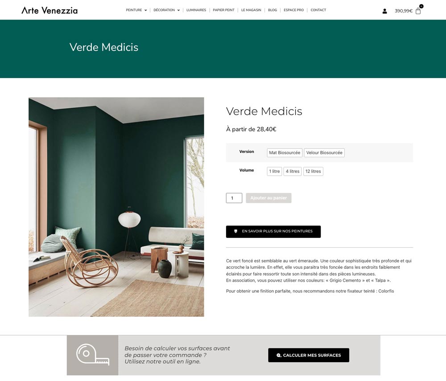Screen dimensions: 446x381
Task: Click Calculer mes surfaces button
Action: pos(309,355)
